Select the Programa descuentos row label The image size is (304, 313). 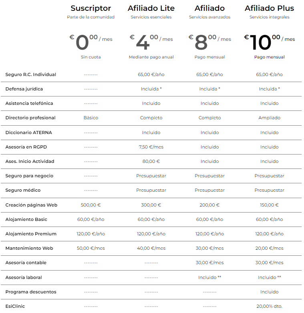[31, 292]
